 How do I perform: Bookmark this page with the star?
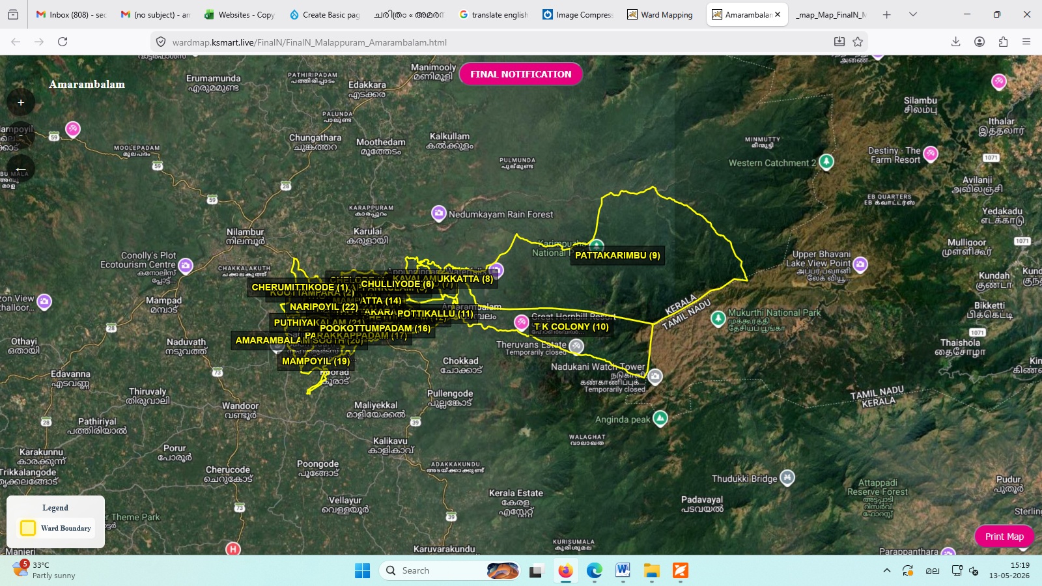point(858,42)
